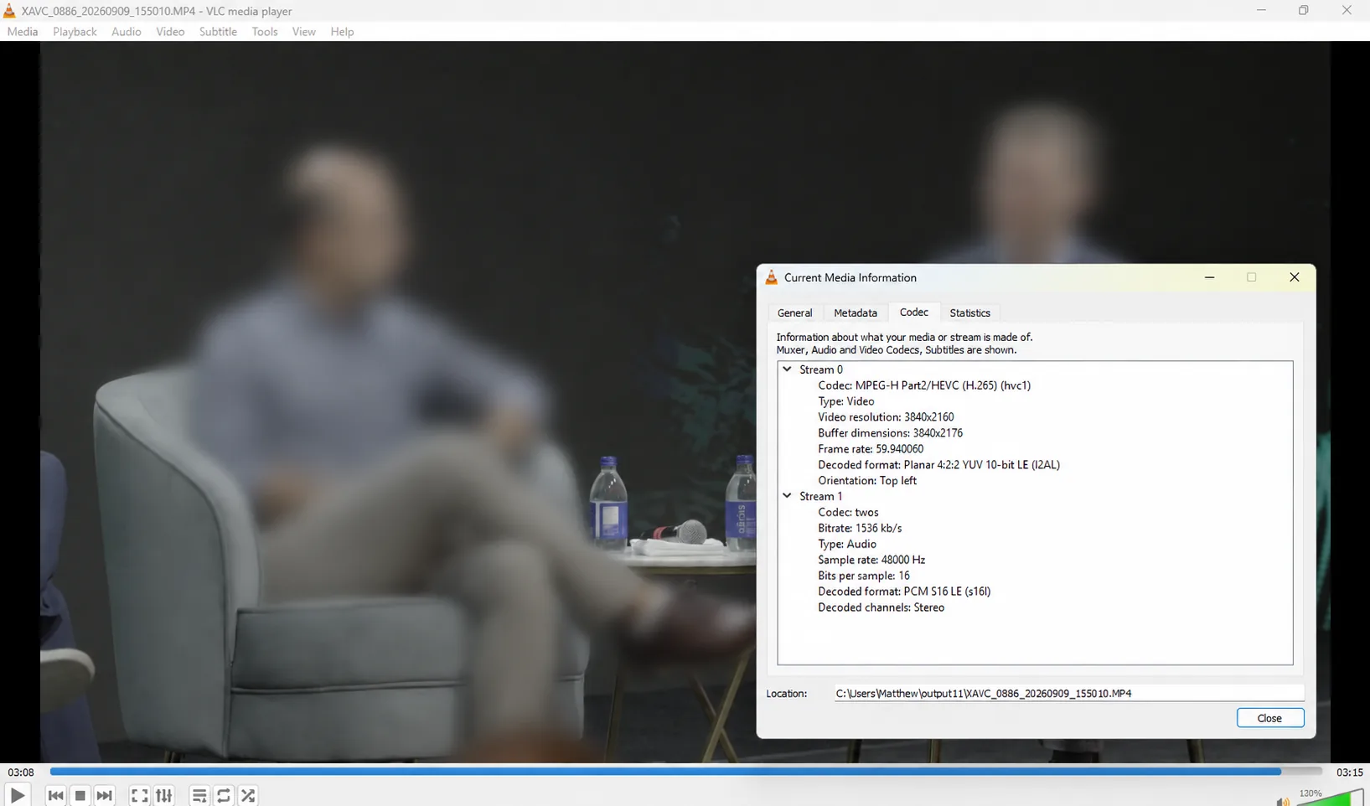Minimize the Current Media Information dialog
The image size is (1370, 806).
coord(1210,277)
